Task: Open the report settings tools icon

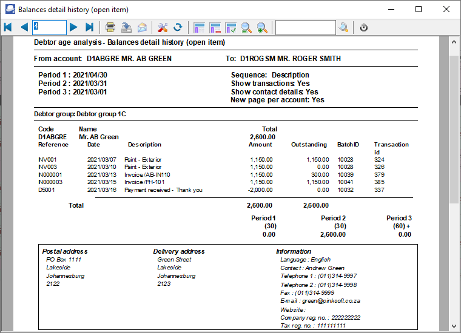Action: coord(162,27)
